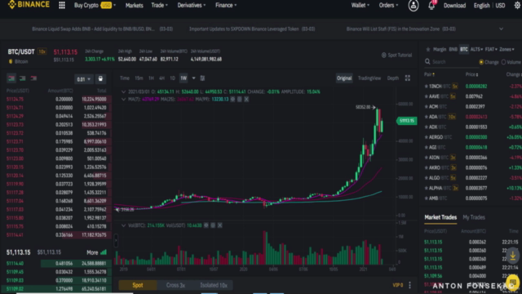Open the Binance apps grid menu
The width and height of the screenshot is (522, 294).
click(62, 6)
